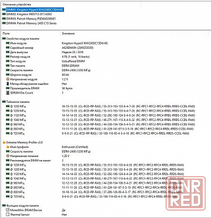Select 1120 МГц row under Тайминги памяти

point(100,115)
